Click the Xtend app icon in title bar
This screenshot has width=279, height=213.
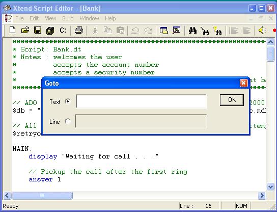[7, 8]
